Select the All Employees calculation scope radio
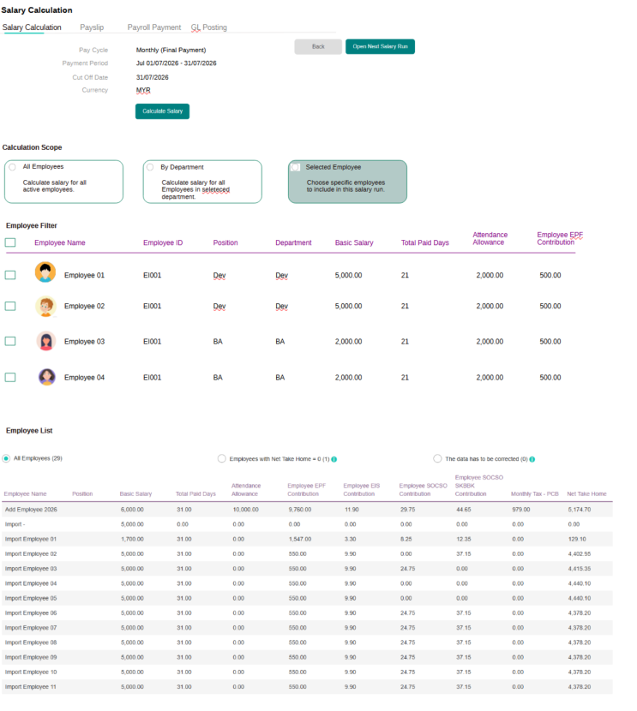This screenshot has height=711, width=637. (x=12, y=167)
